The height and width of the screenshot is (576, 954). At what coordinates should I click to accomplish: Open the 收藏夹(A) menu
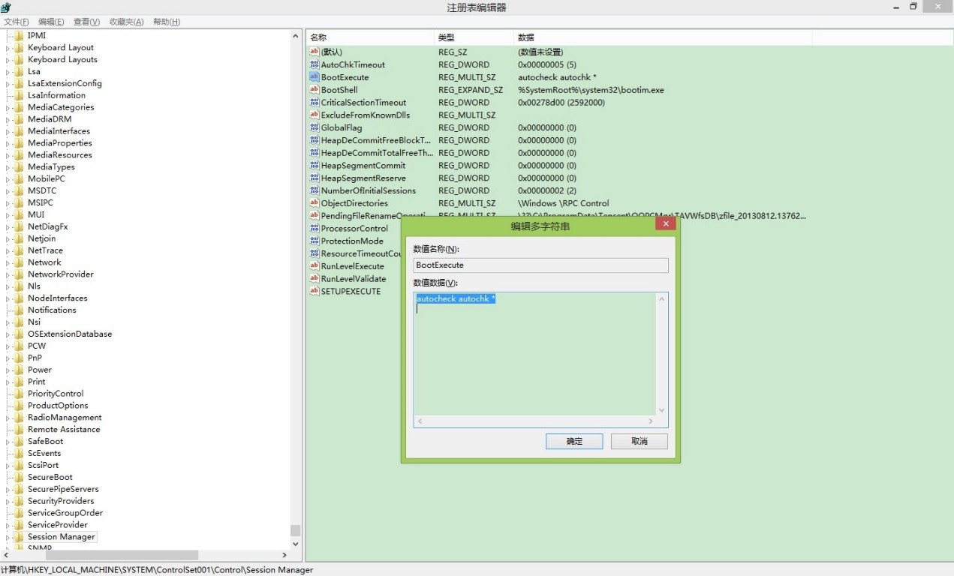click(126, 22)
